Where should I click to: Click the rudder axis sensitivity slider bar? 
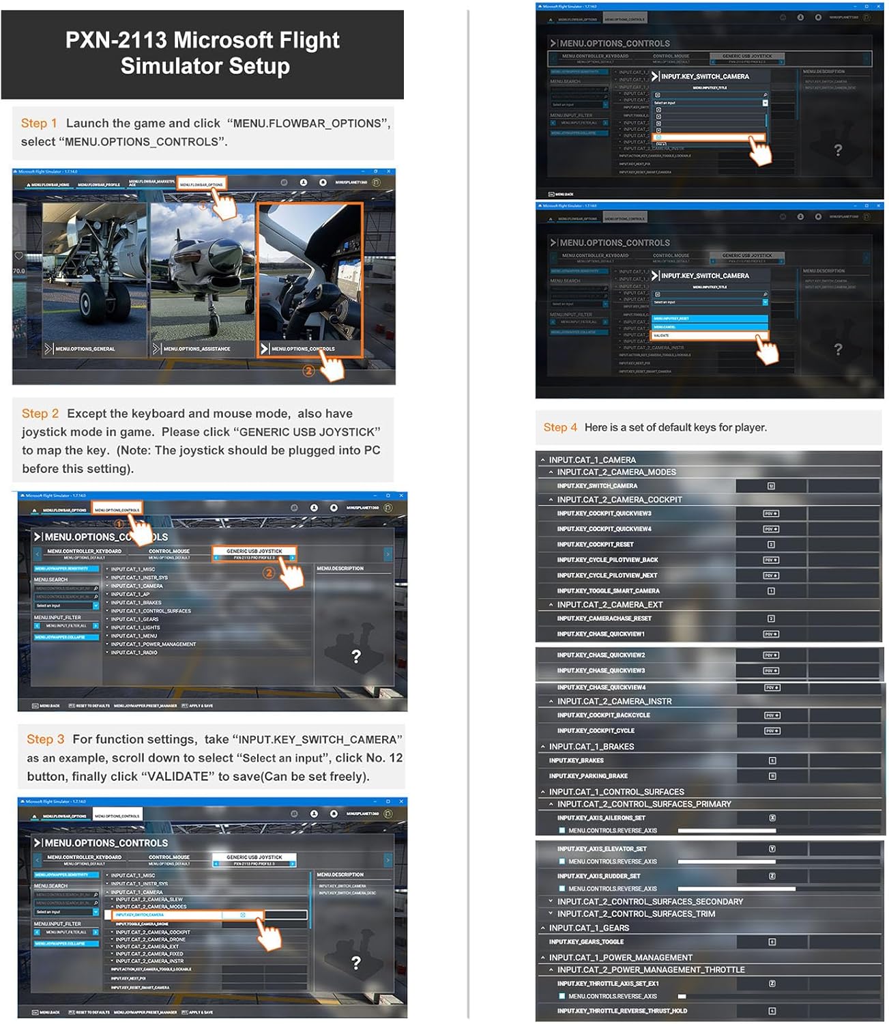737,889
